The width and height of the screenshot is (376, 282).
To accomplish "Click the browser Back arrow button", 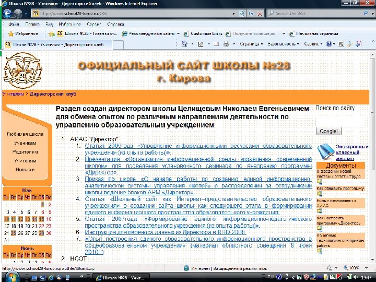I will pyautogui.click(x=7, y=14).
